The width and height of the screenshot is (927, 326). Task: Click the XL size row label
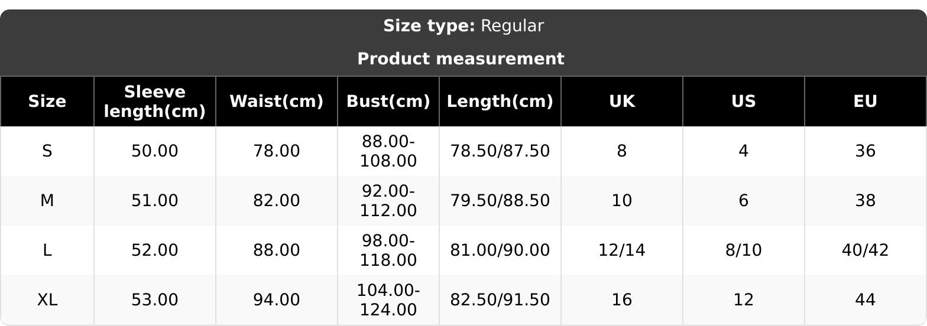click(47, 300)
